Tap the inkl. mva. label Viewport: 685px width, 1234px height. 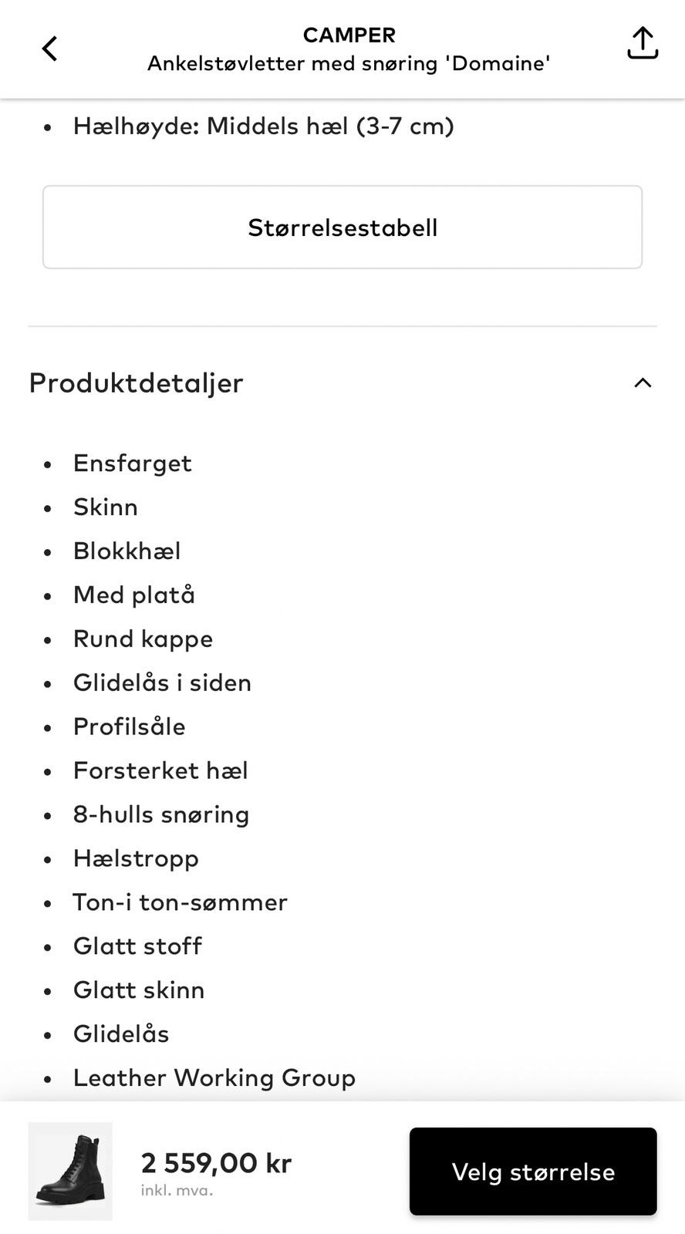click(177, 1189)
